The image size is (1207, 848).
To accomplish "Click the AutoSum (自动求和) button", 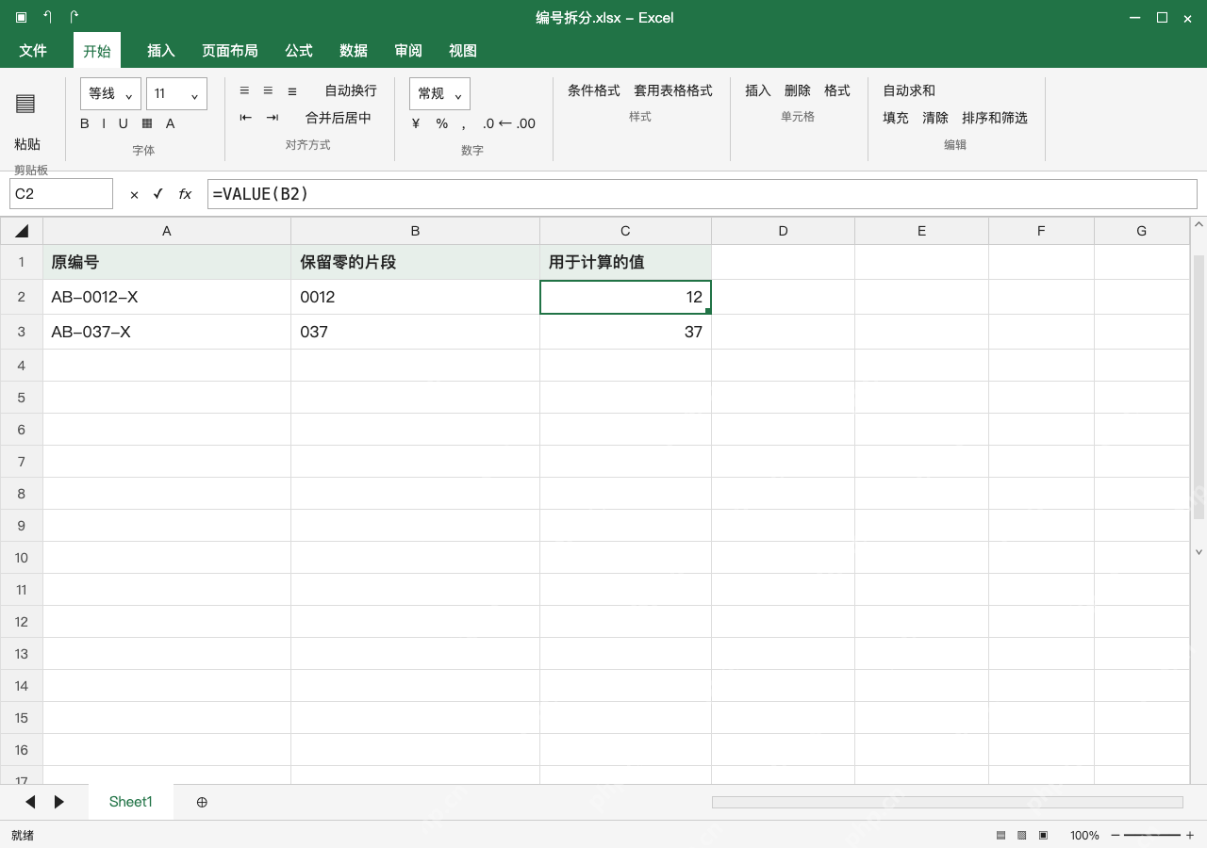I will point(909,90).
